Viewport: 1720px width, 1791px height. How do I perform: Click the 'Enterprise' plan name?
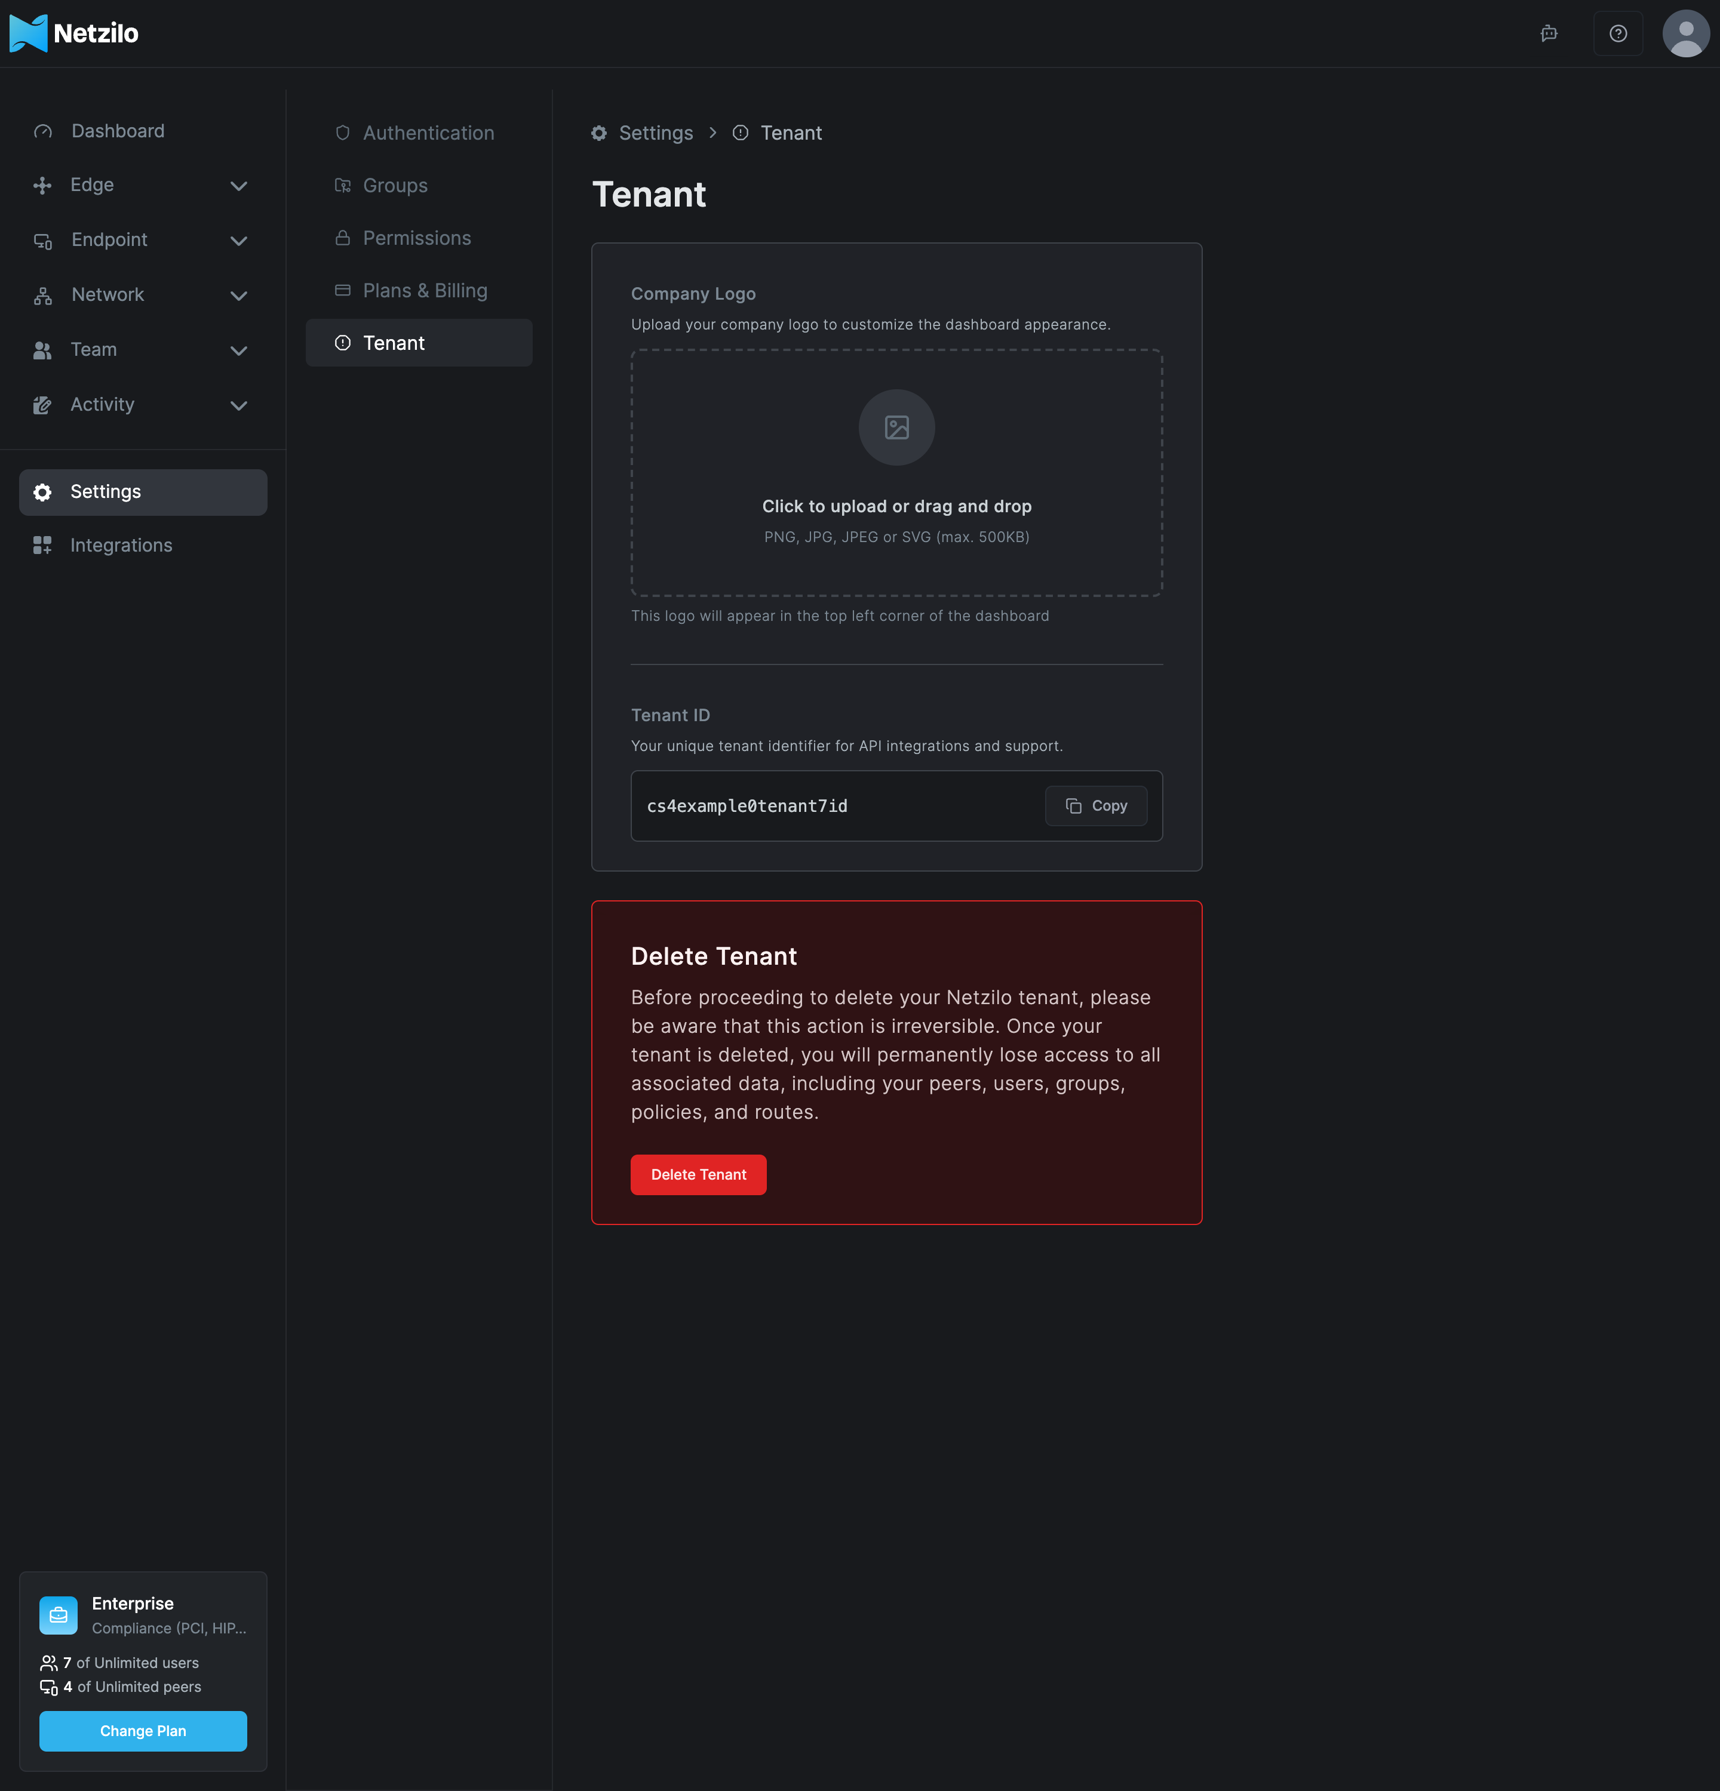coord(133,1604)
